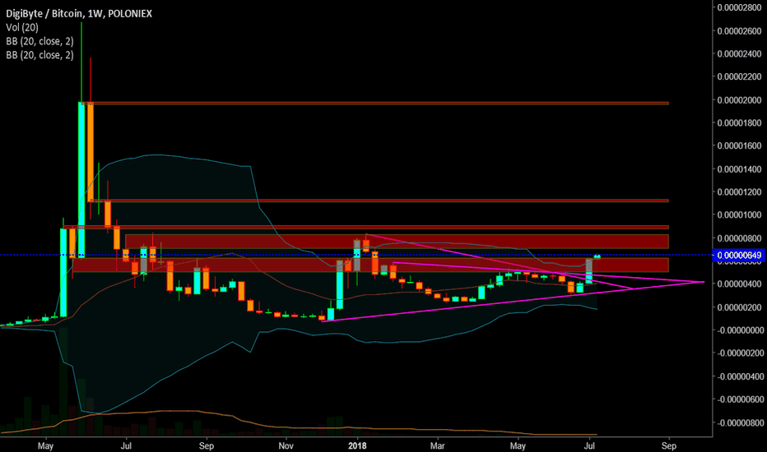Select the red resistance line near 0.00000900
767x452 pixels.
366,227
